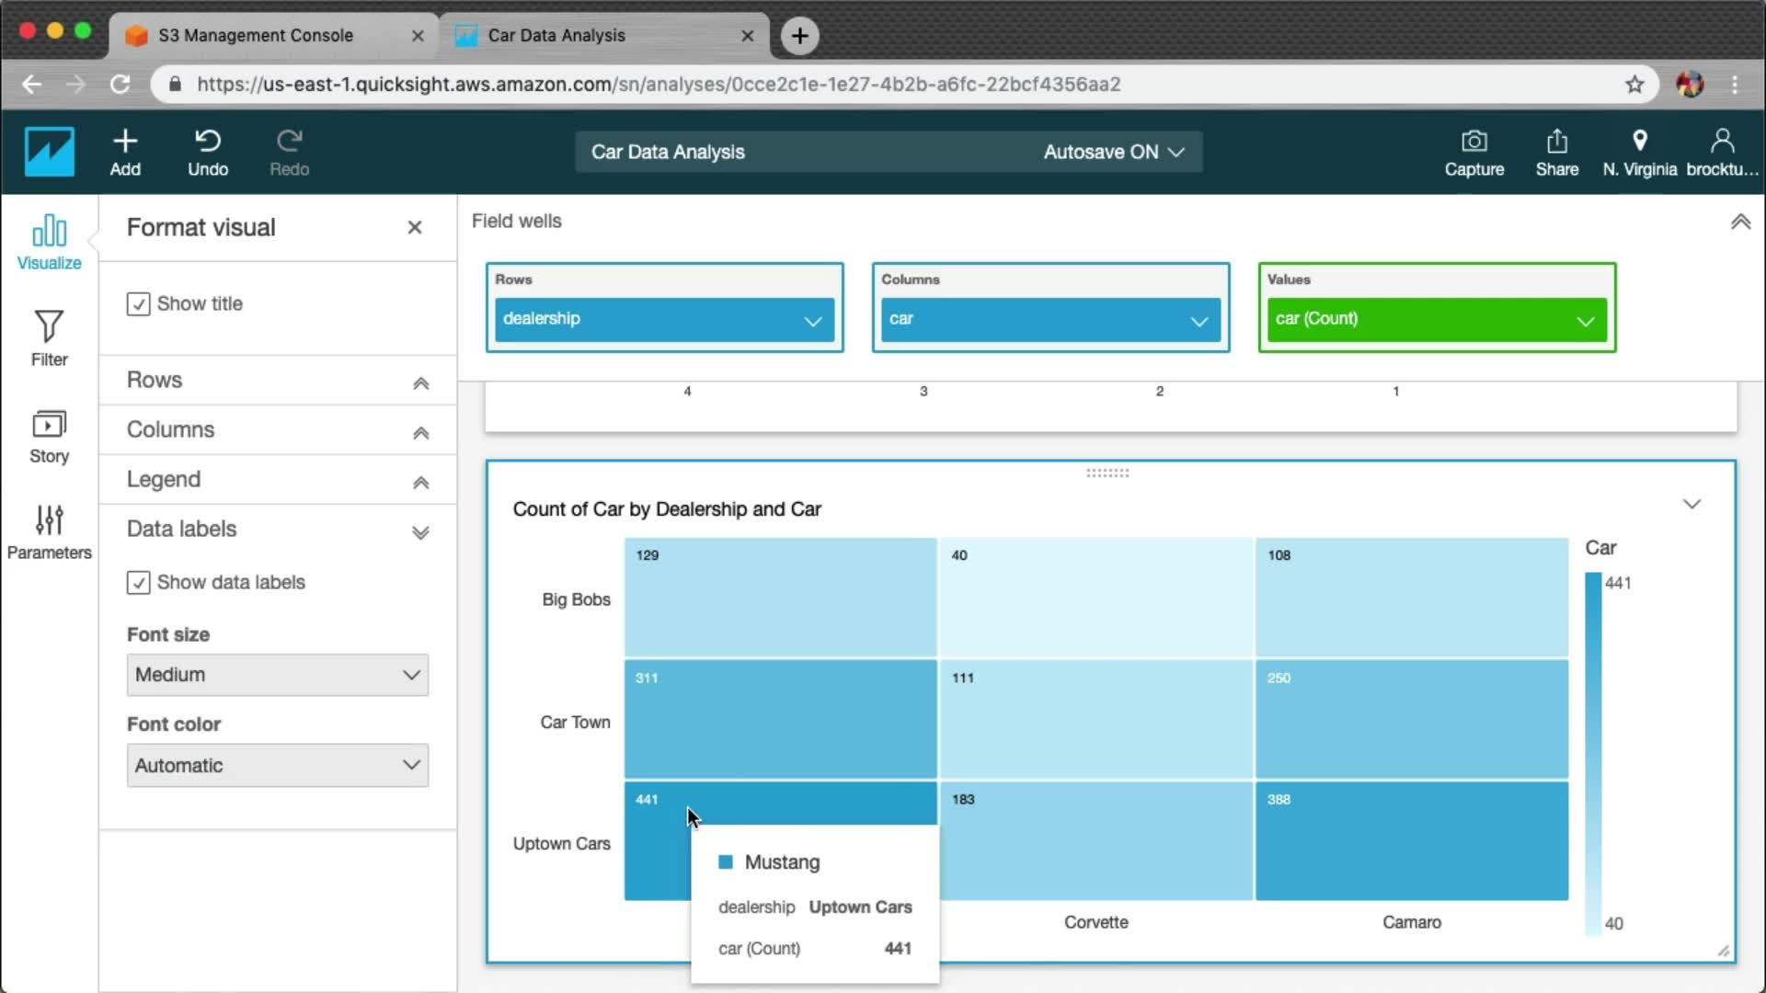Open the Font color Automatic dropdown
This screenshot has width=1766, height=993.
(277, 765)
